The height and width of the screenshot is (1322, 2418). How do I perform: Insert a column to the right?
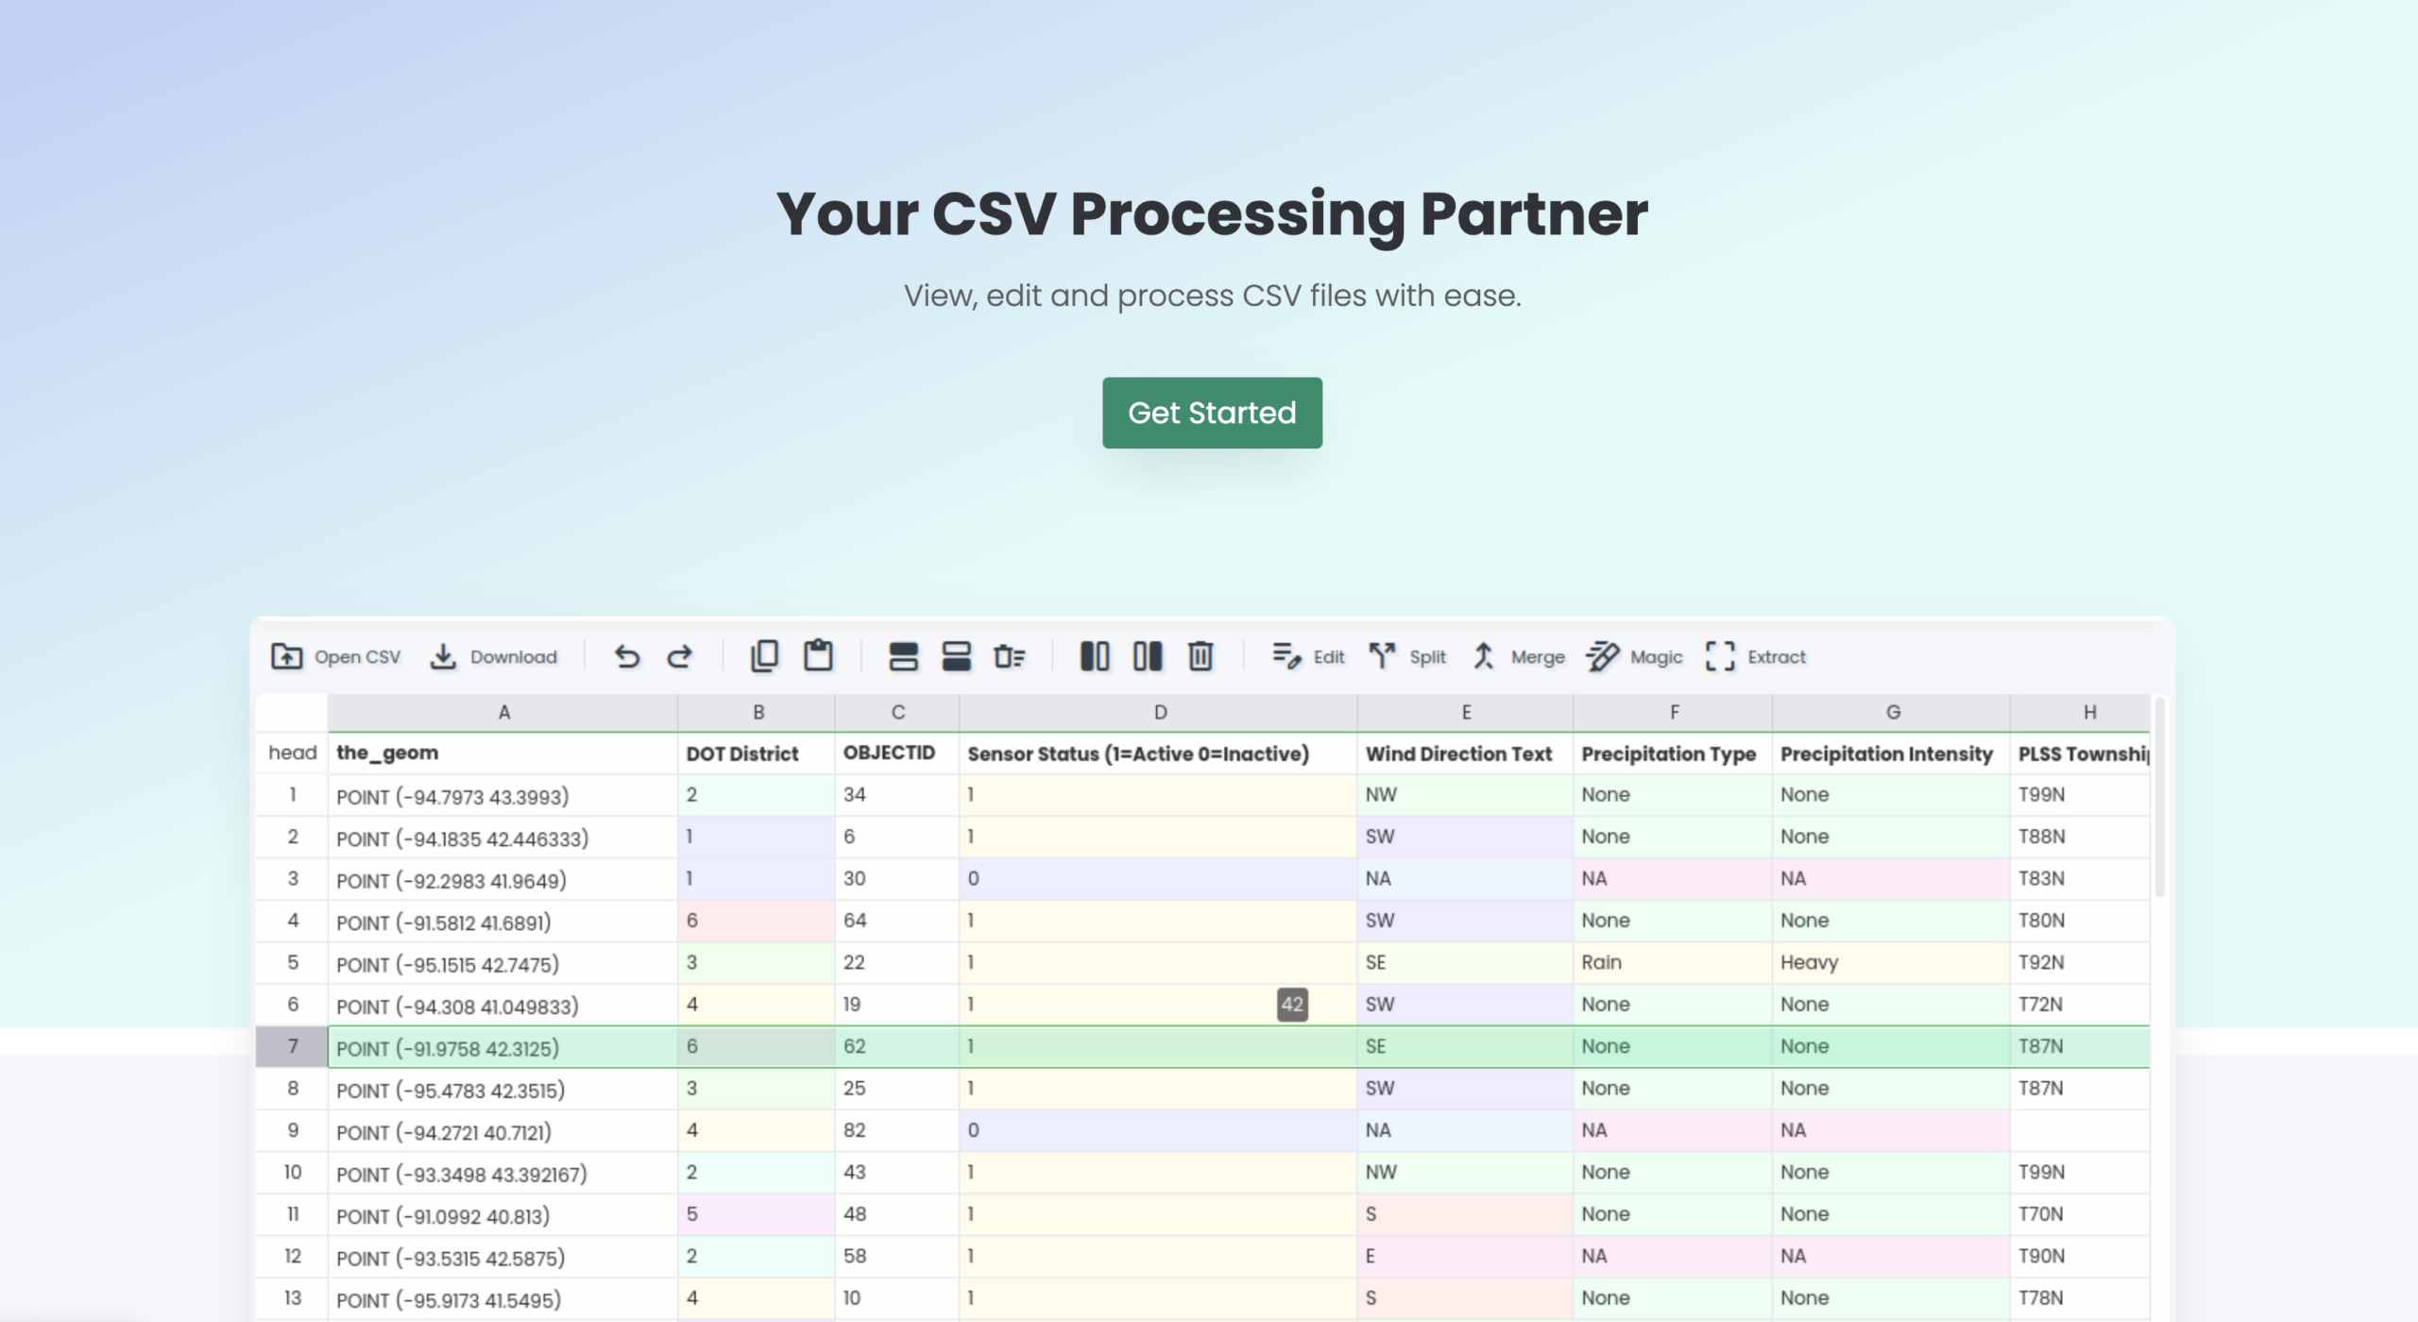pos(1147,656)
